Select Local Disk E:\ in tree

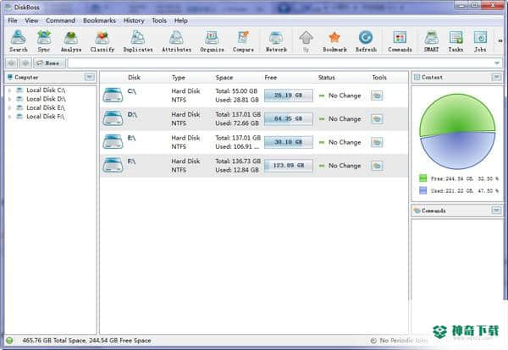pos(46,107)
